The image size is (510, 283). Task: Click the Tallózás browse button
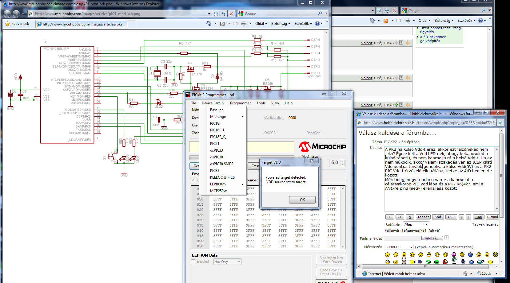(x=432, y=238)
